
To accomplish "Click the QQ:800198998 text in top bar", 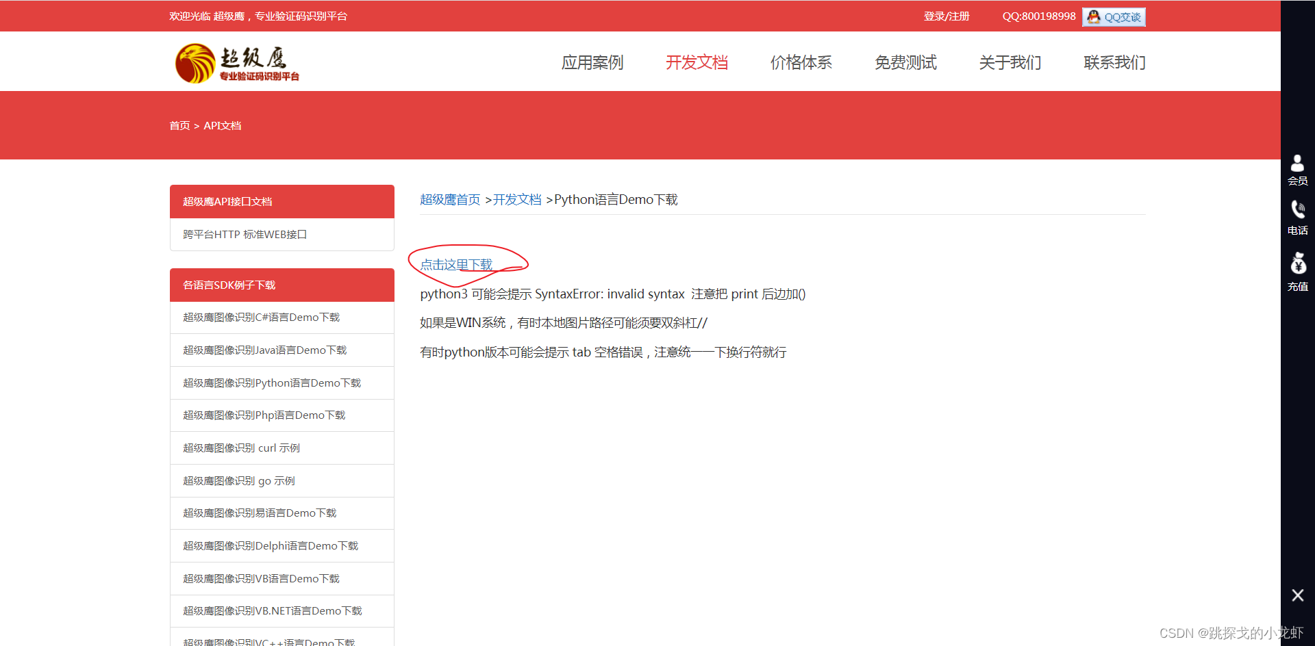I will click(x=1039, y=16).
